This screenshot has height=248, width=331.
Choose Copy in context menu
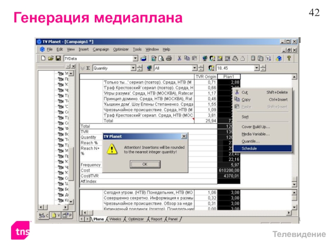(x=263, y=100)
